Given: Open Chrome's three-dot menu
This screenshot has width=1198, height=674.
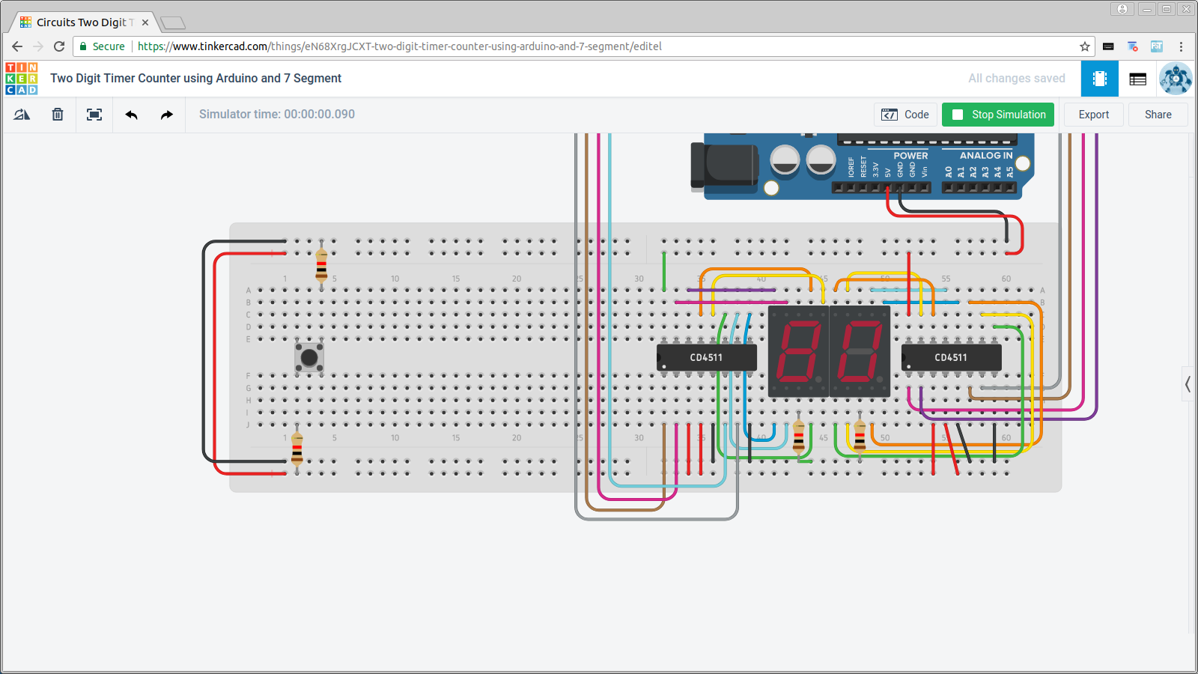Looking at the screenshot, I should (1181, 46).
